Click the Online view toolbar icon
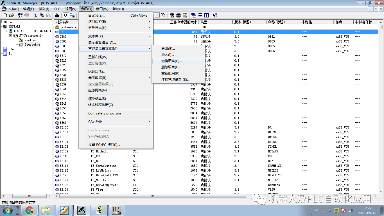Image resolution: width=384 pixels, height=216 pixels. [72, 15]
